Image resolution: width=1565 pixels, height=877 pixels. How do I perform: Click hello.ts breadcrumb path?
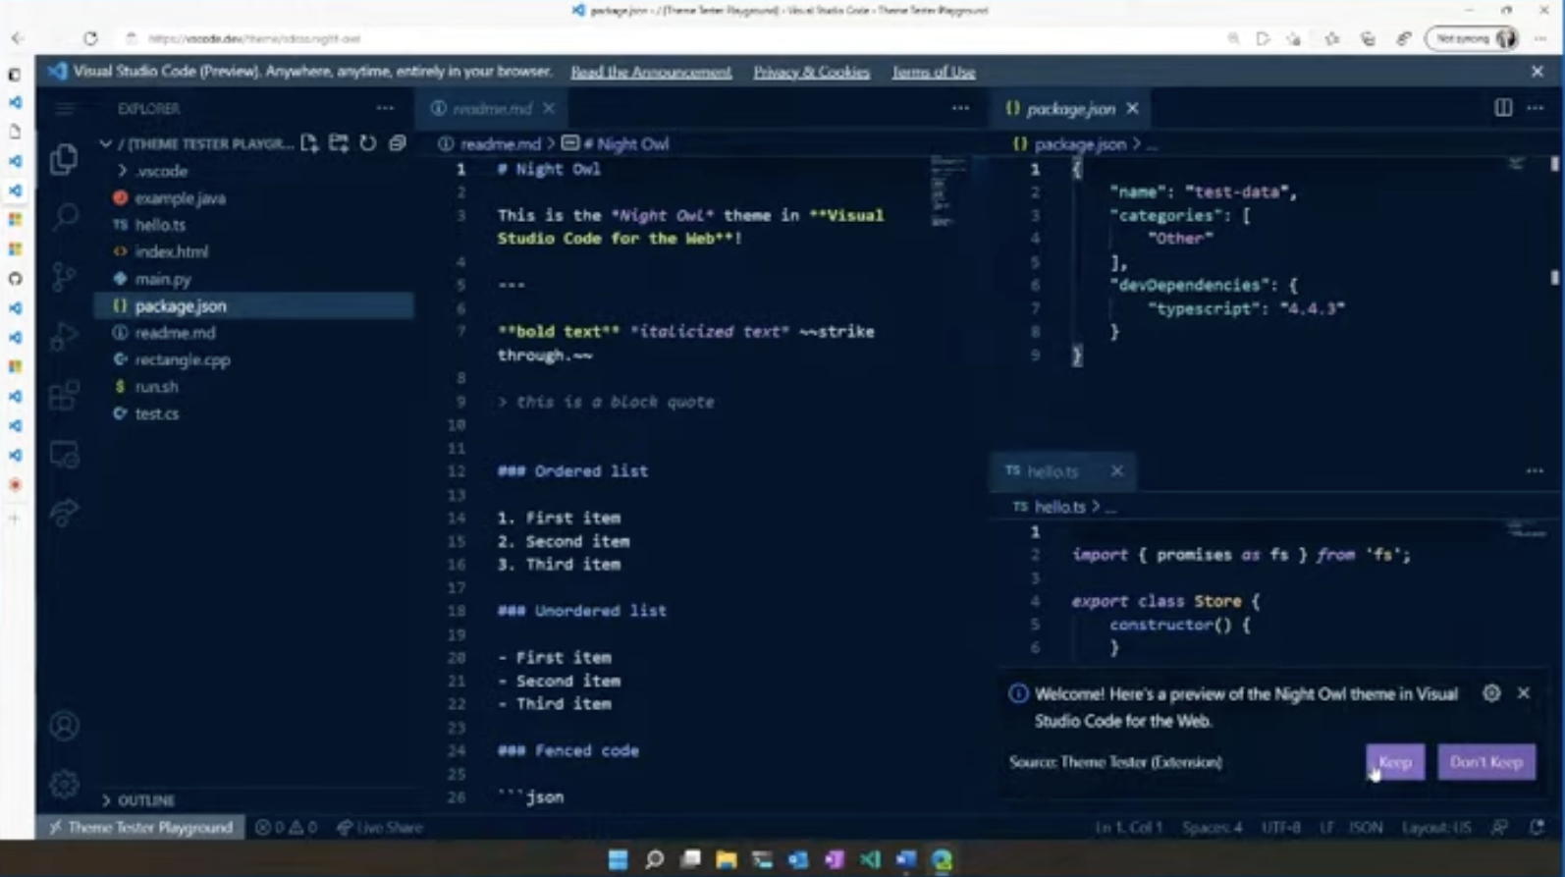tap(1059, 507)
